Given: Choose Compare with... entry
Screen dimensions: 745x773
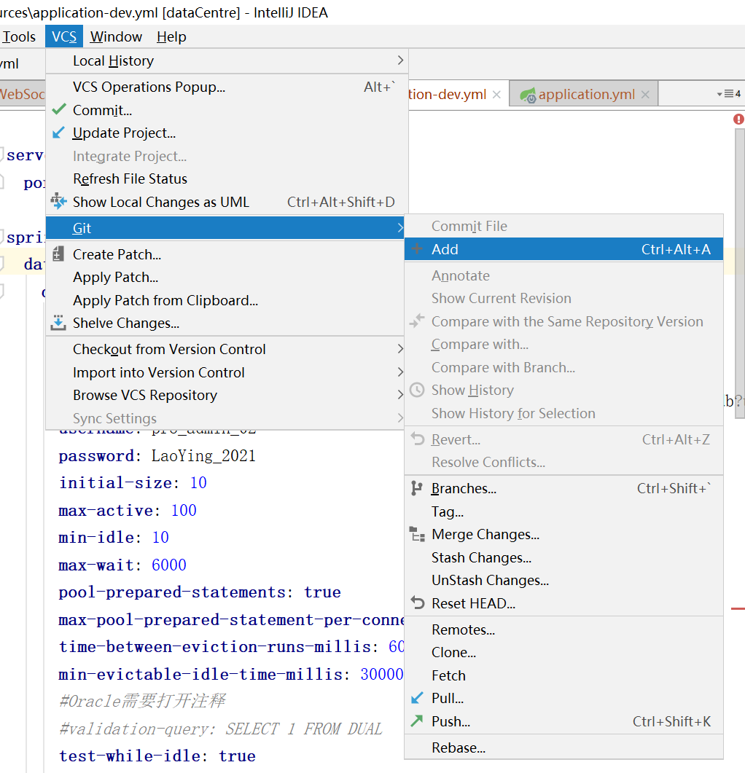Looking at the screenshot, I should (564, 344).
